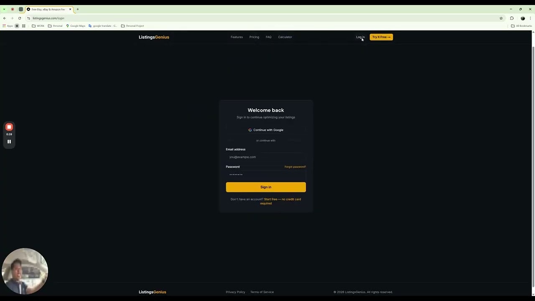Open a new tab with the plus icon
This screenshot has height=301, width=535.
[x=78, y=9]
